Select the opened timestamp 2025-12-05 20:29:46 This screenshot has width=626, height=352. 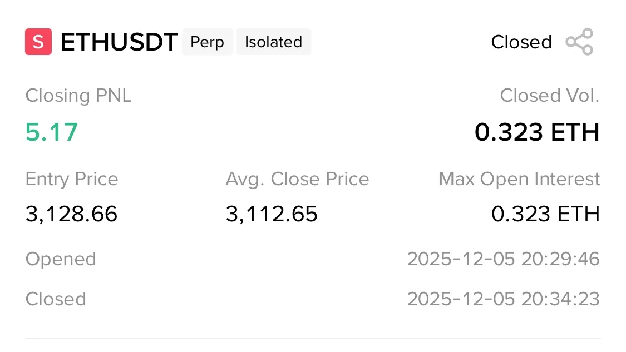(503, 259)
